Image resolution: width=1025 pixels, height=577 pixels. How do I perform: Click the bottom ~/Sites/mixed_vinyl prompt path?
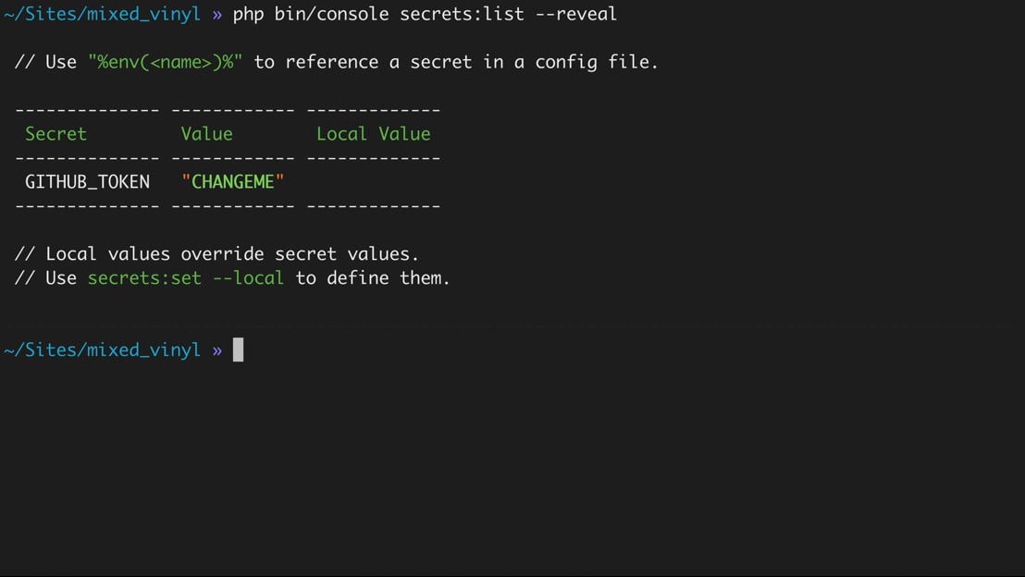pyautogui.click(x=102, y=350)
